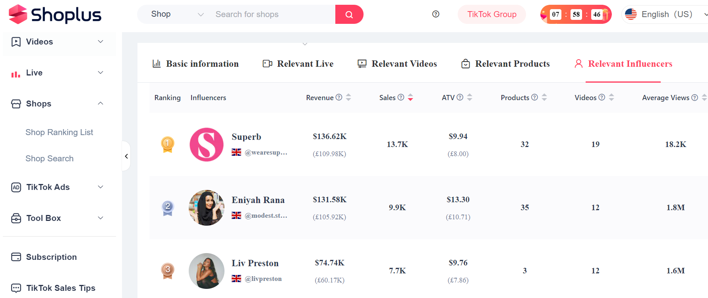The image size is (708, 298).
Task: Click the red search magnifier button
Action: coord(349,14)
